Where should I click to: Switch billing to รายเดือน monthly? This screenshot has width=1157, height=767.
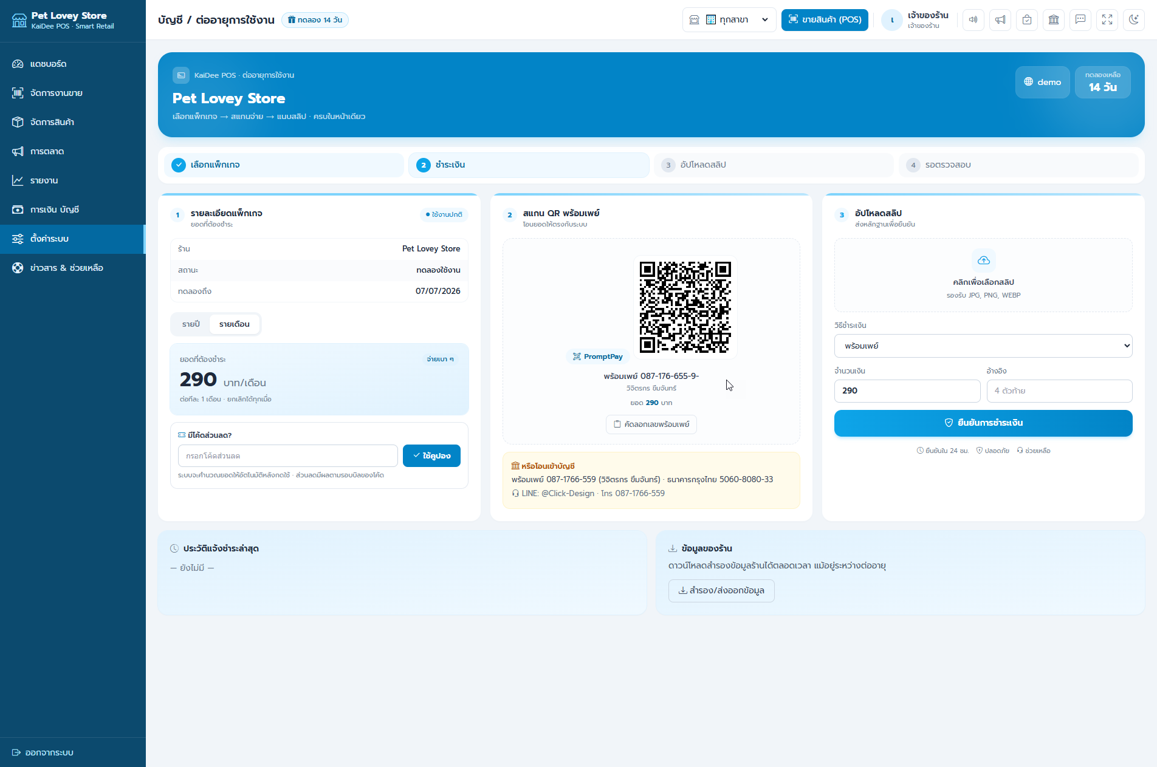(x=235, y=324)
